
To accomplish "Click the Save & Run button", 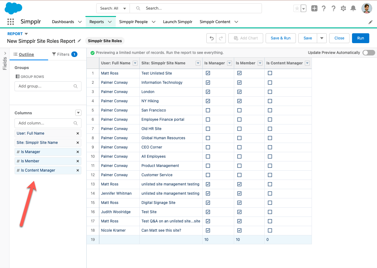I will point(281,38).
